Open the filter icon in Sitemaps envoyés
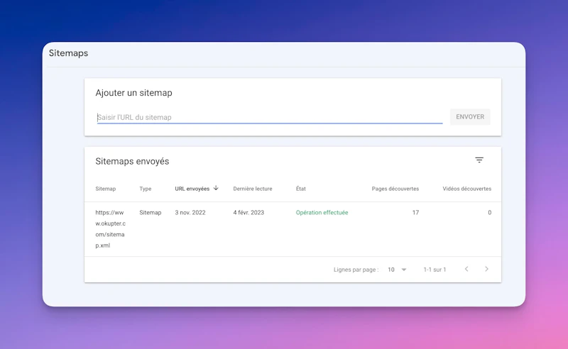The image size is (568, 349). [479, 160]
